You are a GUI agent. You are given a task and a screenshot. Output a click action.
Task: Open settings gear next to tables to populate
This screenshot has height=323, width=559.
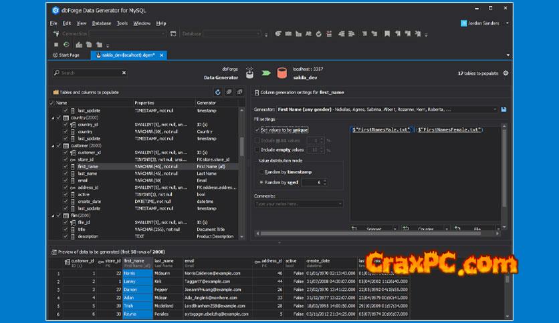506,73
